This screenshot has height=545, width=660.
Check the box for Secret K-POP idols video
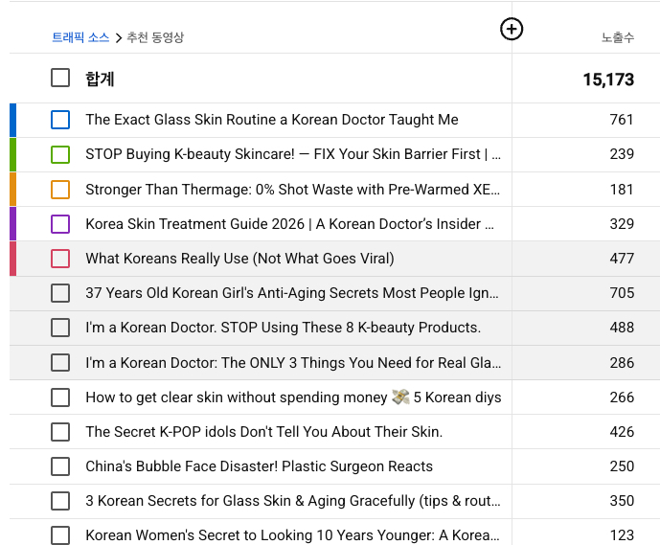pyautogui.click(x=60, y=432)
